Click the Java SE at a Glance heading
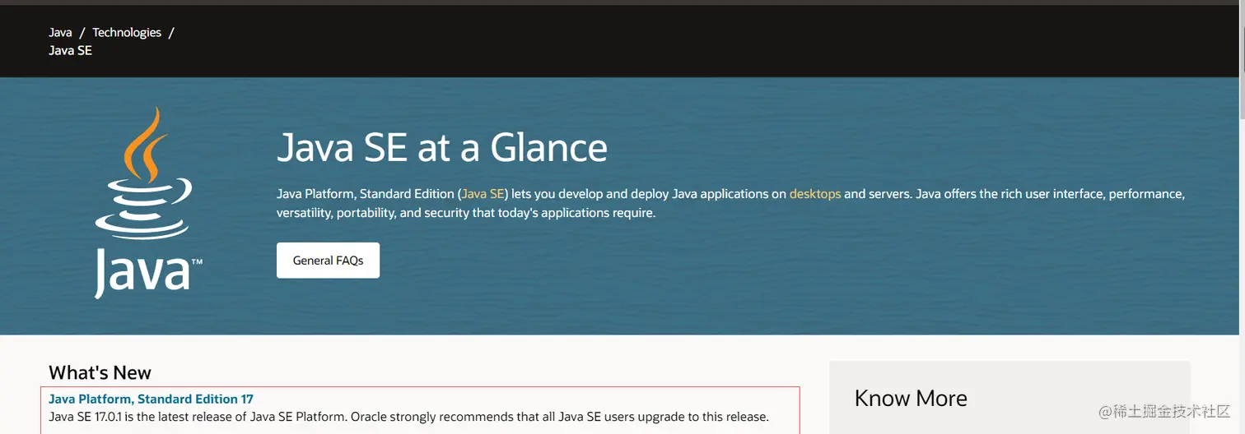 [442, 148]
